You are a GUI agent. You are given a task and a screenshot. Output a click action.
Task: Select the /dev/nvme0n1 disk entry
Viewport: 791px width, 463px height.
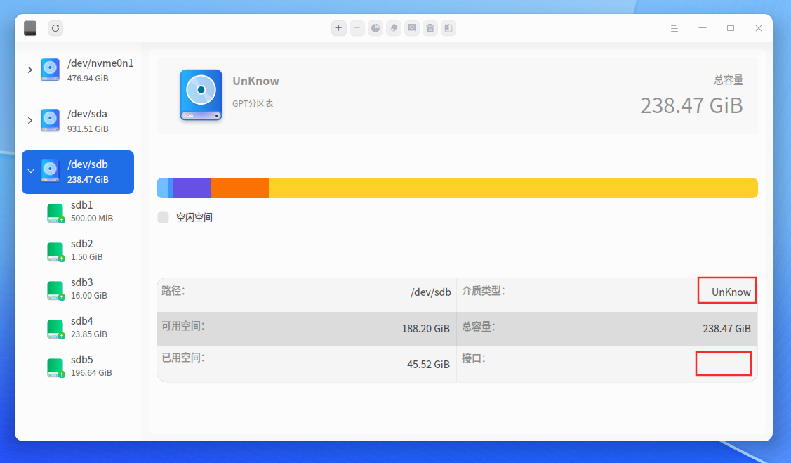(x=78, y=70)
